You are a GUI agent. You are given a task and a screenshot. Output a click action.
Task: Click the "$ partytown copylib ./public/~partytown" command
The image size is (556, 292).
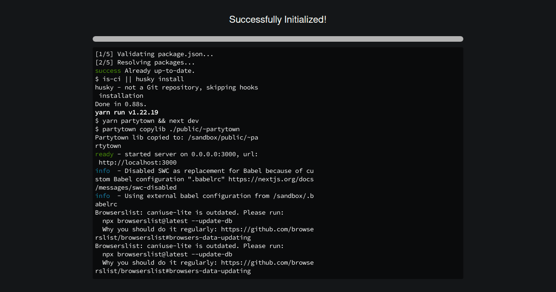(x=167, y=129)
